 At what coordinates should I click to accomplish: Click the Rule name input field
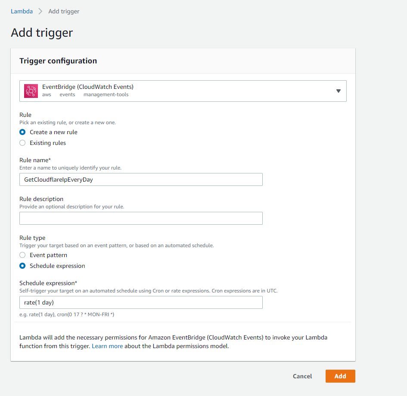(x=141, y=179)
